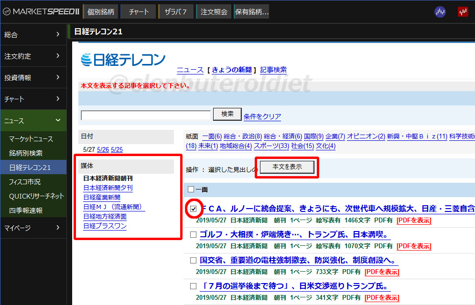
Task: Open 日経地方経済面 media link
Action: [x=105, y=217]
